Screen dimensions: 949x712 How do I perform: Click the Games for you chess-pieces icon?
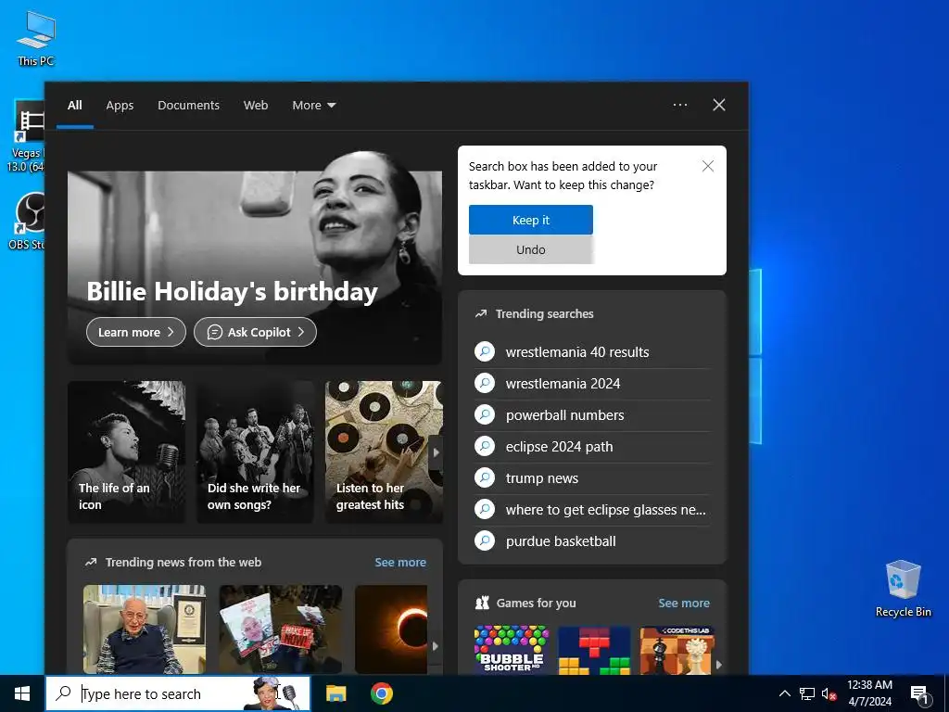coord(482,603)
